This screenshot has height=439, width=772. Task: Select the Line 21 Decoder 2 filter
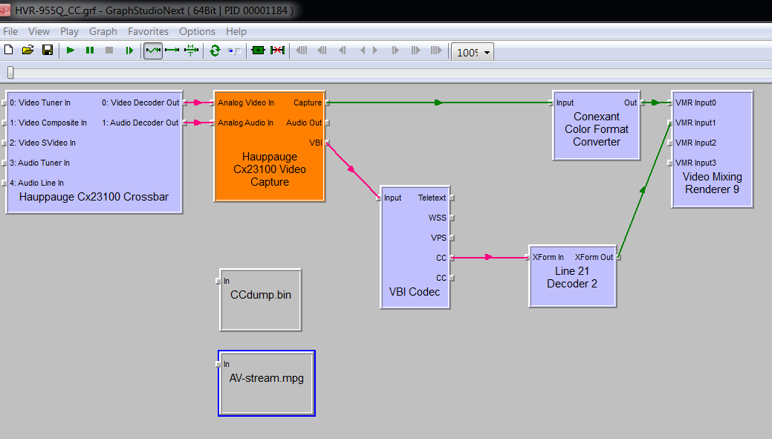pyautogui.click(x=572, y=278)
